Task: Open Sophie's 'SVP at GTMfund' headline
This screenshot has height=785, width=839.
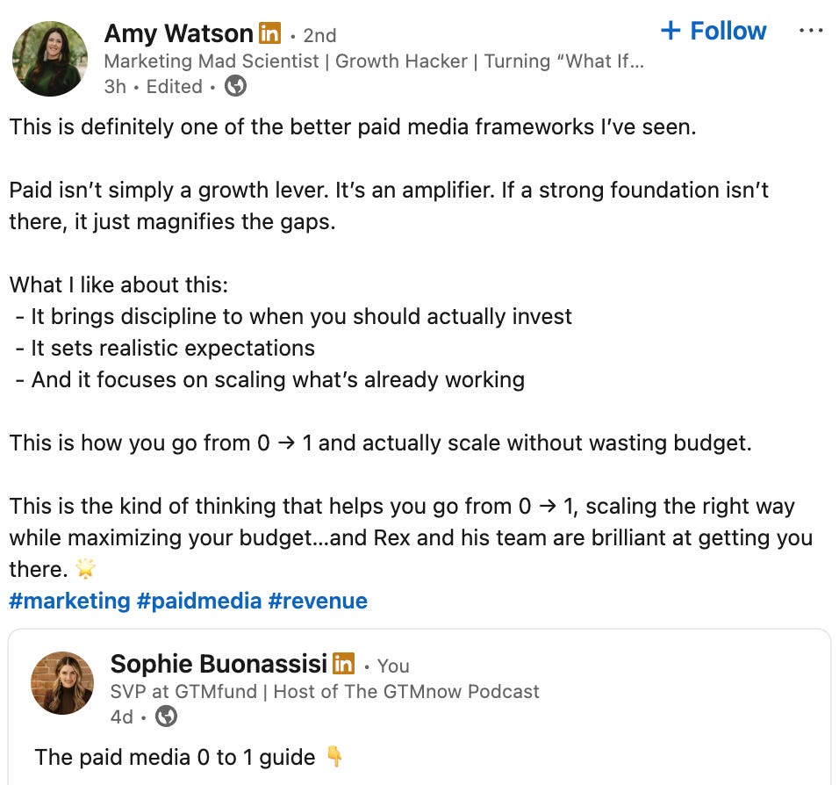Action: pos(325,691)
